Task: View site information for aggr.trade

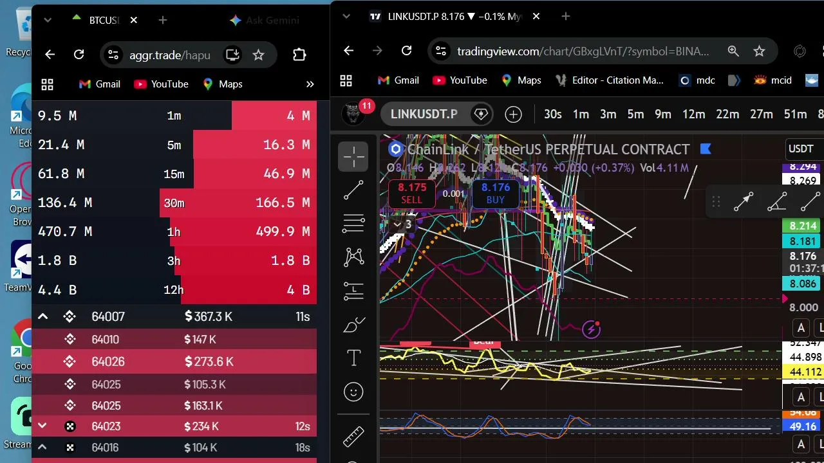Action: tap(113, 55)
